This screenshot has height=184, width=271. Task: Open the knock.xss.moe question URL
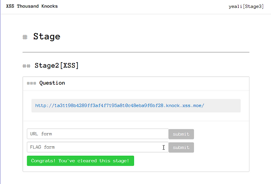[120, 106]
